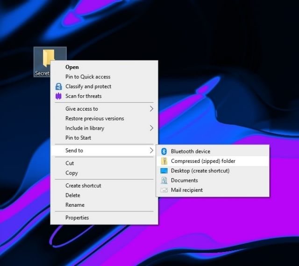Select Create shortcut option
This screenshot has width=299, height=266.
coord(83,186)
